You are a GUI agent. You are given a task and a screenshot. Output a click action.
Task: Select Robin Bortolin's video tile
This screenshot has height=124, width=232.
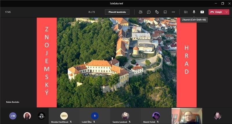(x=187, y=116)
